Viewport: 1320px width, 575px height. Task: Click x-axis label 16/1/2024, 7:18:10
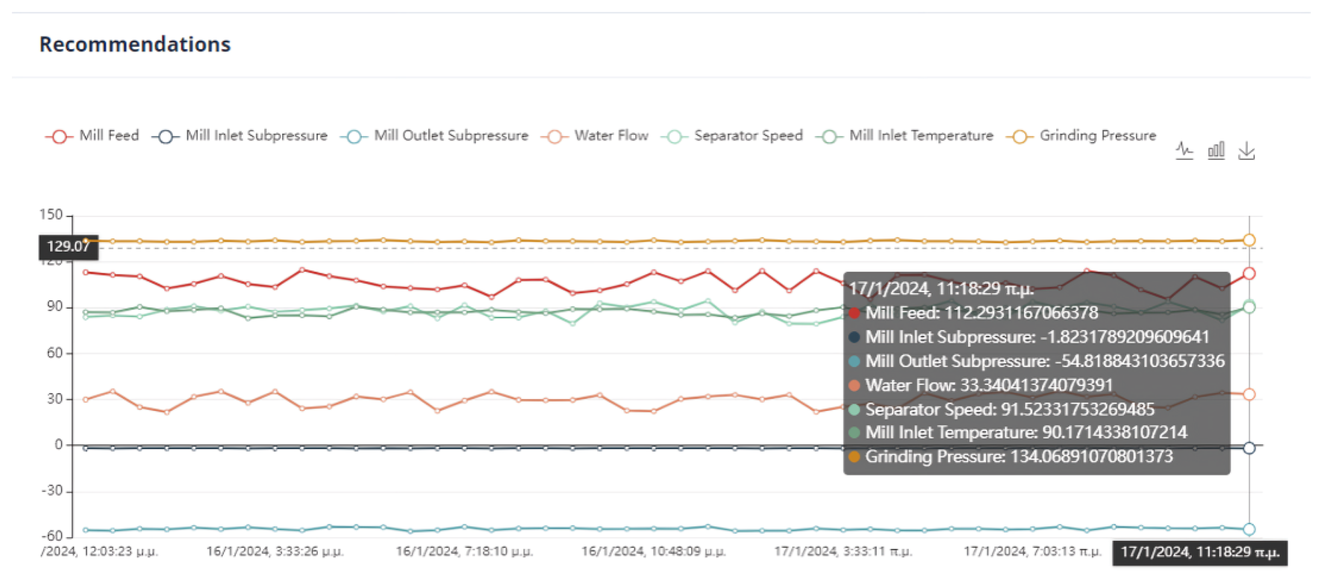464,552
